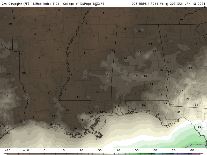Click the dewpoint value 21 in east Texas
207x155 pixels.
coord(8,96)
